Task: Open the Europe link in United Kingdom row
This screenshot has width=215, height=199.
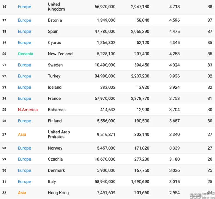Action: coord(24,7)
